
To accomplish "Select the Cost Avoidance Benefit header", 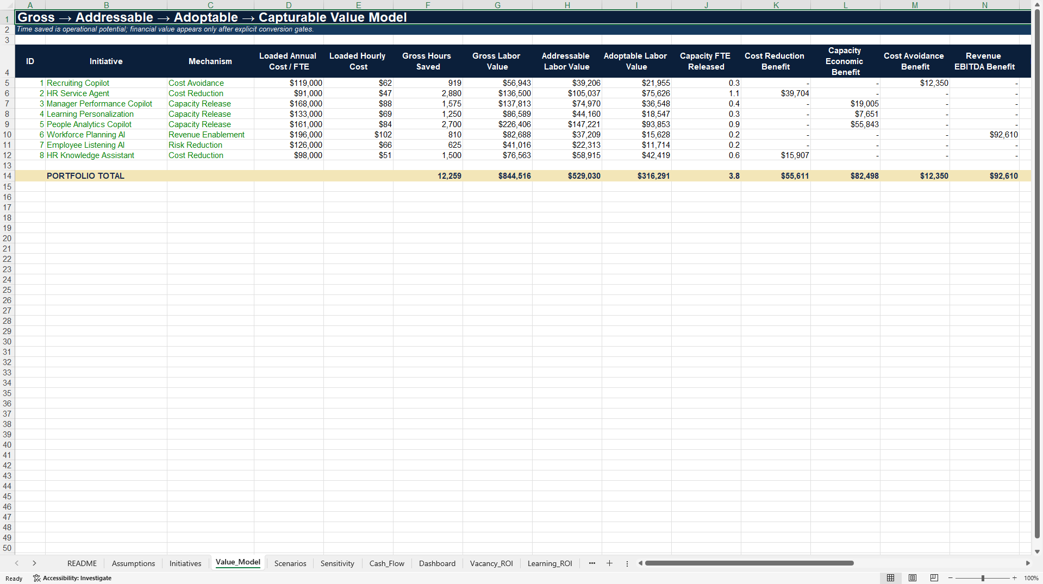I will pos(915,61).
